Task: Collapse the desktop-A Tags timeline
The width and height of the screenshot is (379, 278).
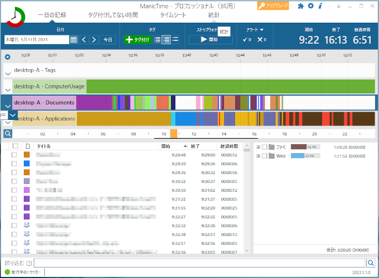Action: click(x=8, y=74)
